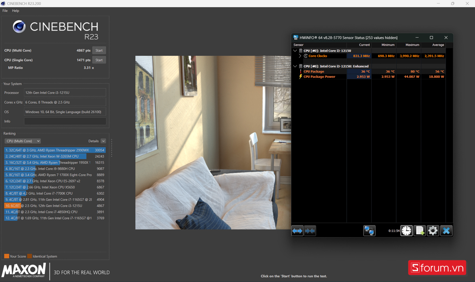Open HWiNFO sensor settings gear
This screenshot has width=475, height=282.
[x=433, y=231]
